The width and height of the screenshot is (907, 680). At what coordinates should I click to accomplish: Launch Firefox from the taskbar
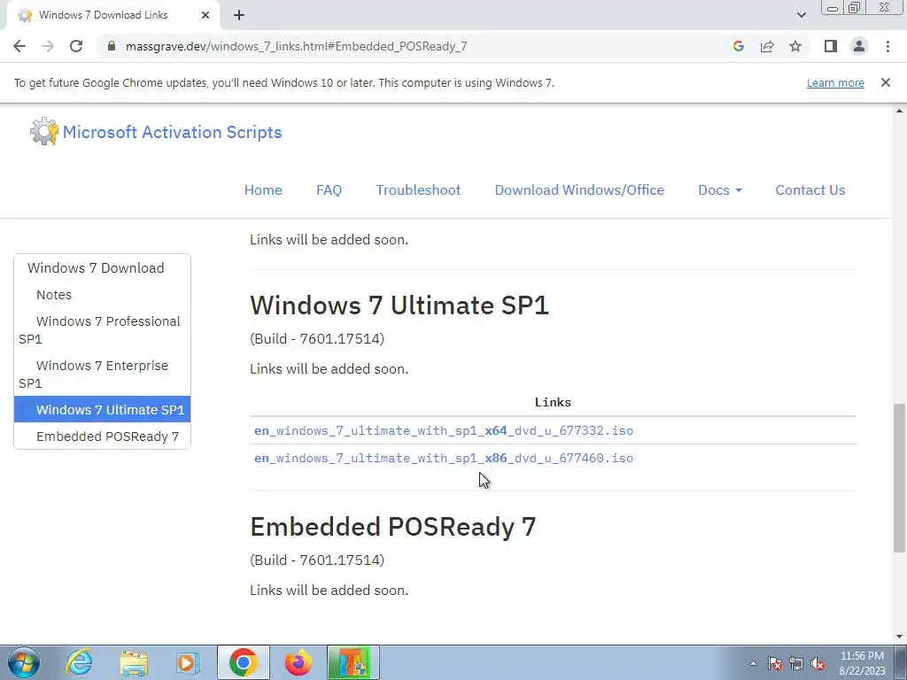tap(298, 662)
